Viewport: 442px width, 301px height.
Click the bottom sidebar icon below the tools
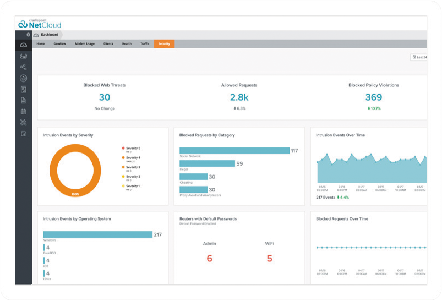coord(23,133)
